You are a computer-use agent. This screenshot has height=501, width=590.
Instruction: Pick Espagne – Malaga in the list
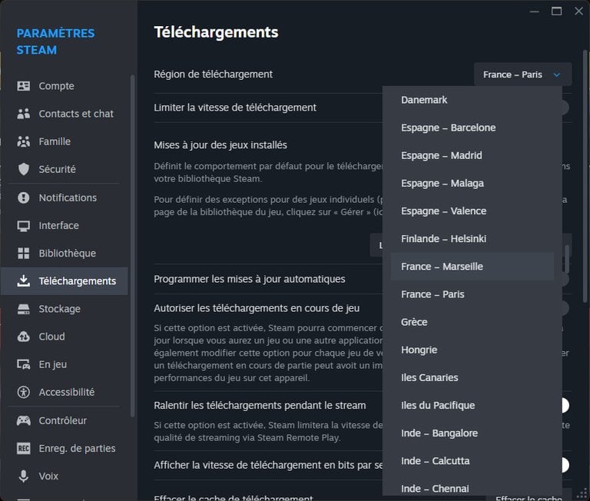472,184
